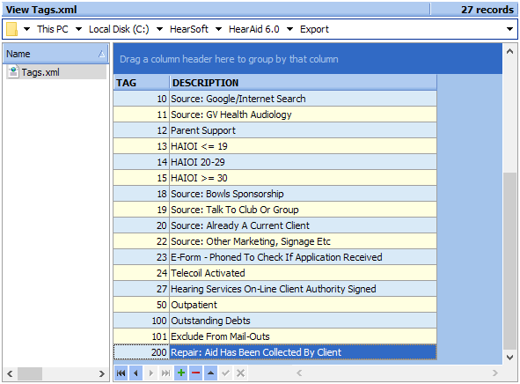Navigate to HearSoft breadcrumb
520x384 pixels.
189,29
